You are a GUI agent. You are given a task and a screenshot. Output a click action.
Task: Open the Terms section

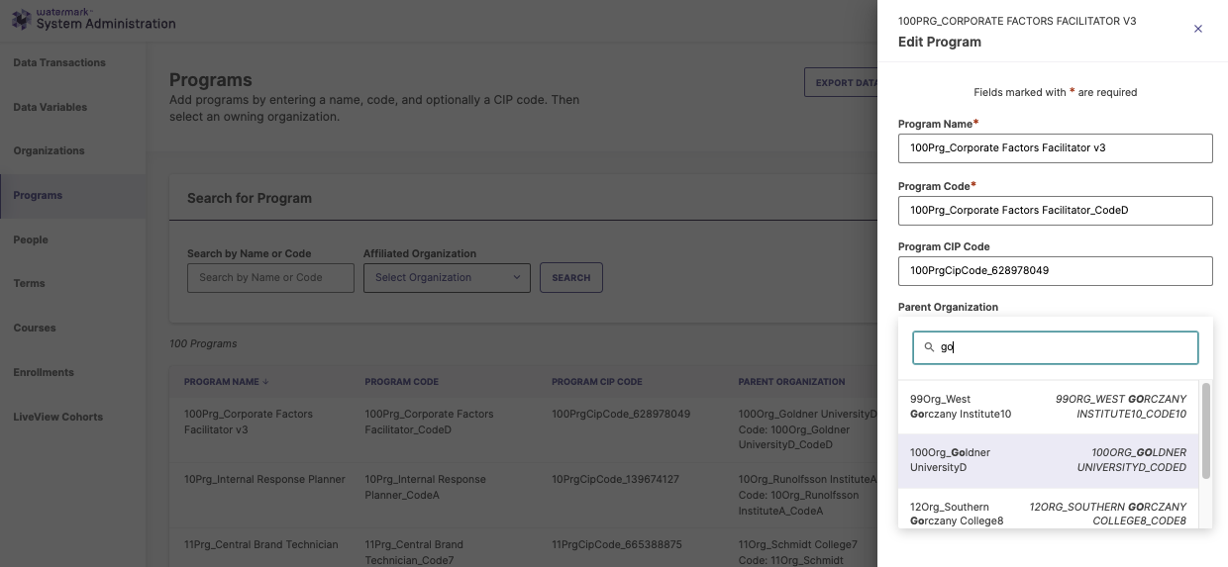point(73,283)
